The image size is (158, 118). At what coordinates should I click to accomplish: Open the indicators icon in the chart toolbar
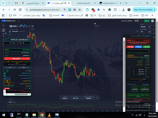point(23,26)
